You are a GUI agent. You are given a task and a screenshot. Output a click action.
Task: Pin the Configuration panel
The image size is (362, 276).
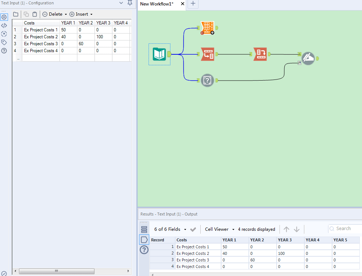coord(130,3)
